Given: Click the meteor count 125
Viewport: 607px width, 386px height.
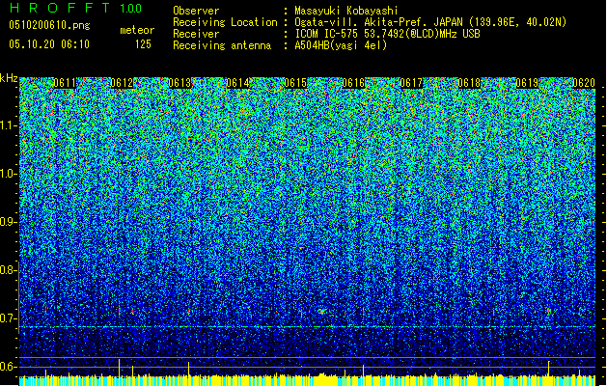Looking at the screenshot, I should click(143, 44).
